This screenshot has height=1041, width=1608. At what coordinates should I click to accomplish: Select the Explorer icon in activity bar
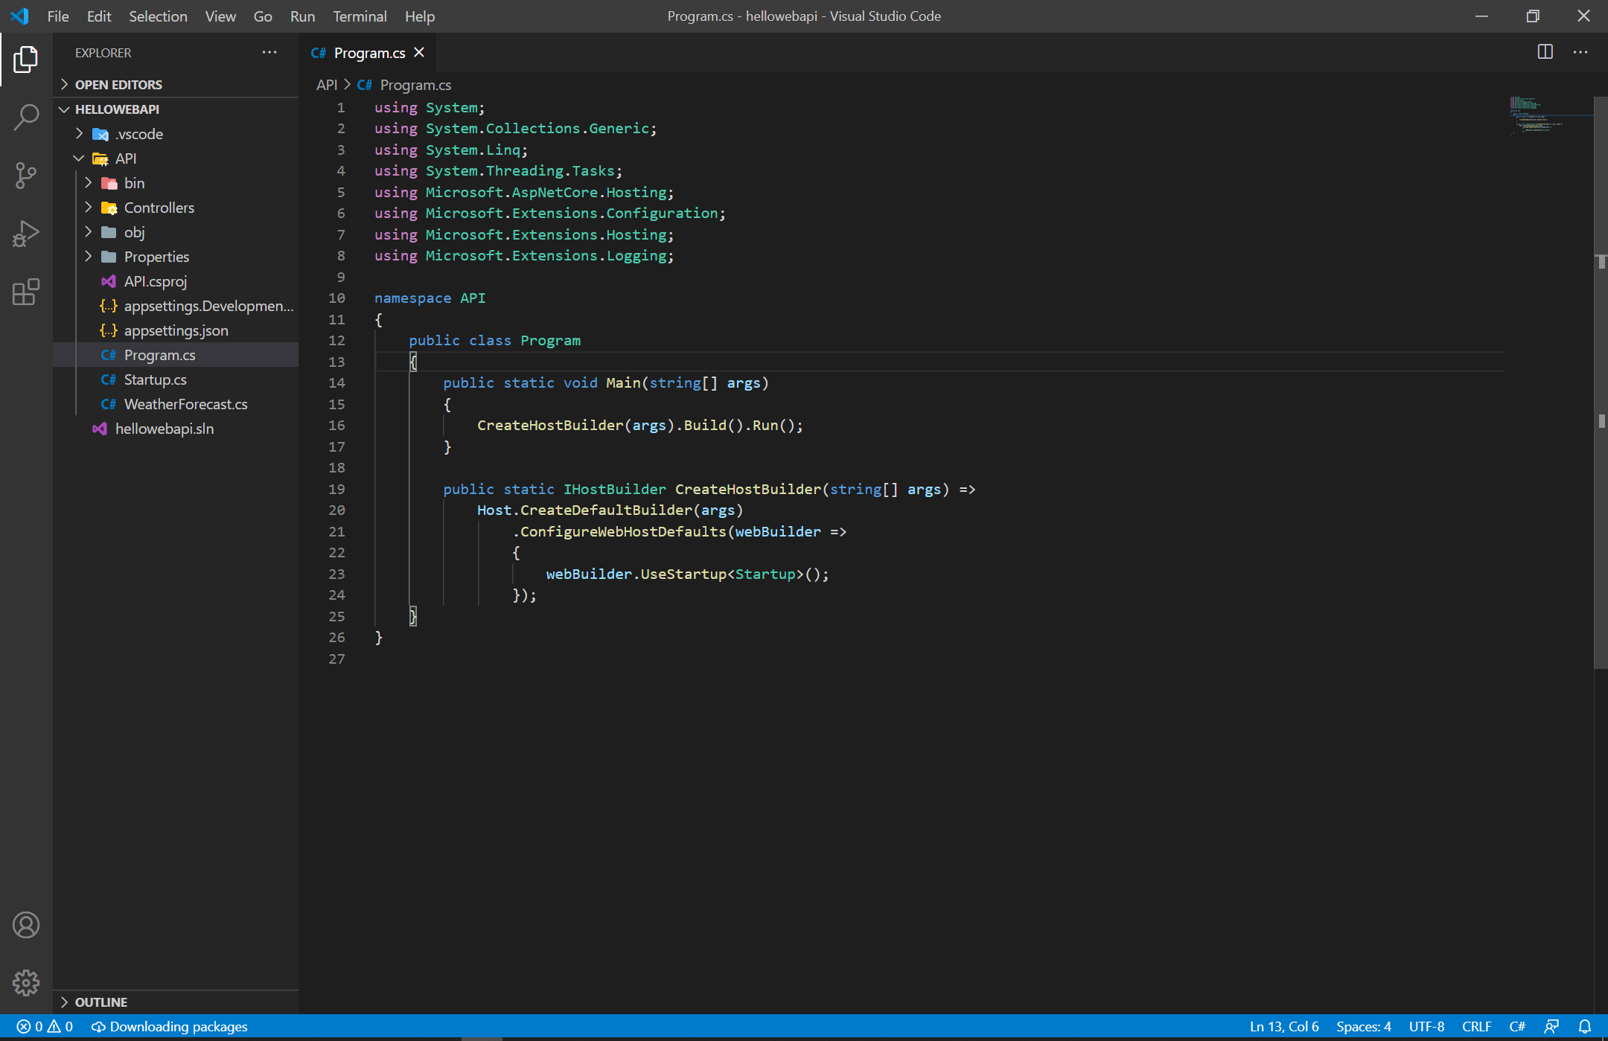click(x=26, y=60)
